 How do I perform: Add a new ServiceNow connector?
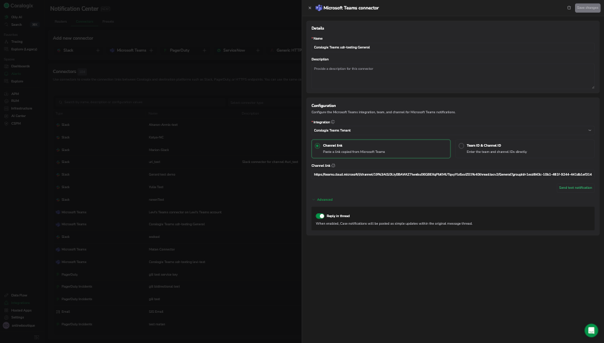pyautogui.click(x=258, y=50)
